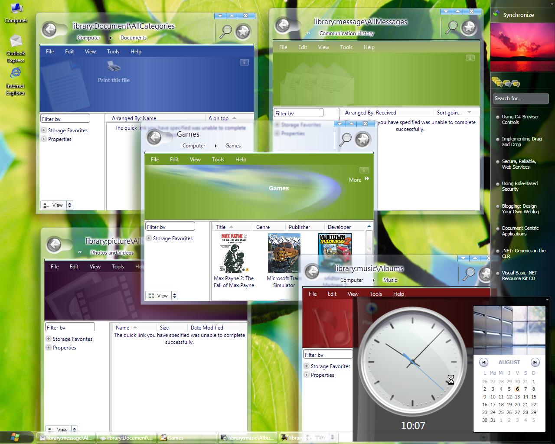Click the back arrow in the Photos and Videos window
This screenshot has height=444, width=555.
pyautogui.click(x=54, y=245)
